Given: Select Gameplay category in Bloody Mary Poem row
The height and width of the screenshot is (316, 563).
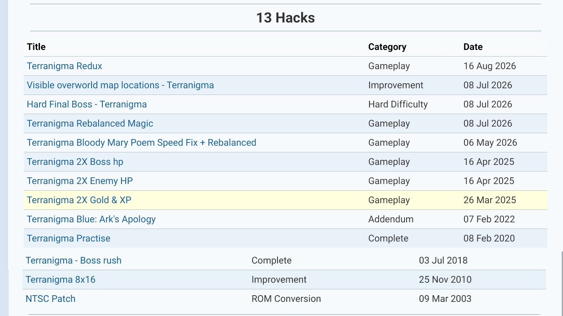Looking at the screenshot, I should pyautogui.click(x=389, y=142).
